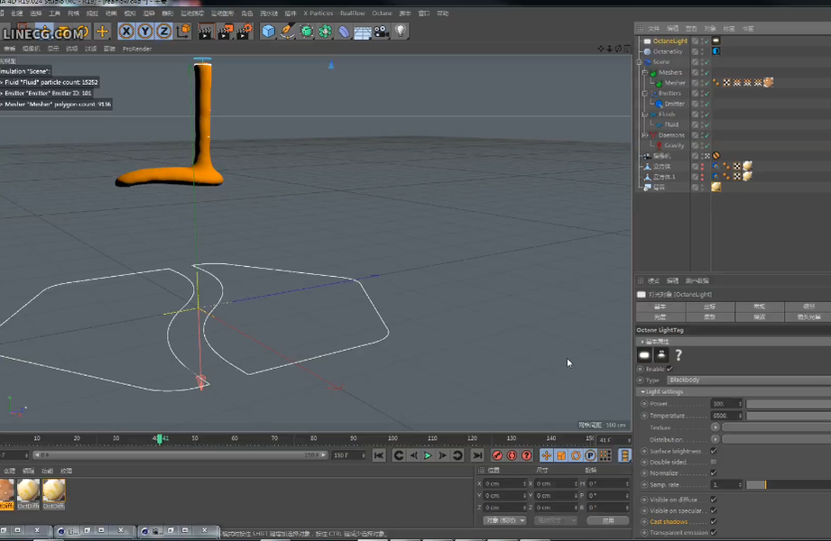Click the green array modeling icon
This screenshot has height=541, width=831.
[x=325, y=32]
